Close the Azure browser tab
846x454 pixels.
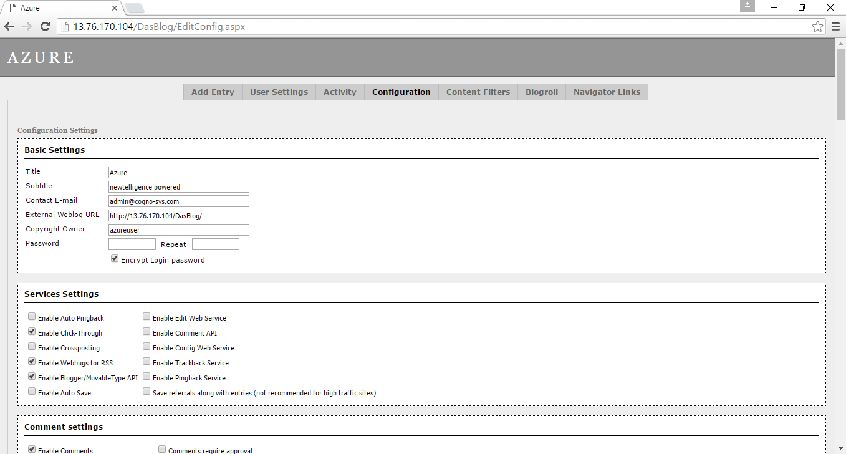[114, 9]
